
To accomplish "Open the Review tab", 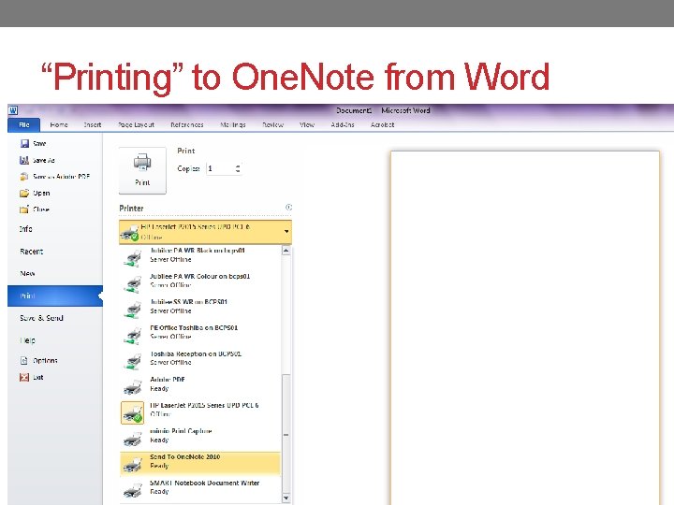I will click(273, 124).
